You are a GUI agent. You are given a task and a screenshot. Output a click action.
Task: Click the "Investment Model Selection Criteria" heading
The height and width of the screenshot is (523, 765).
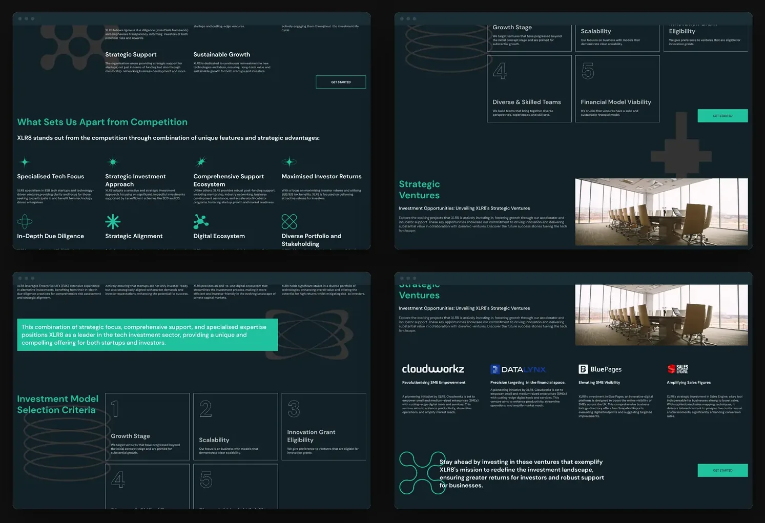coord(58,404)
